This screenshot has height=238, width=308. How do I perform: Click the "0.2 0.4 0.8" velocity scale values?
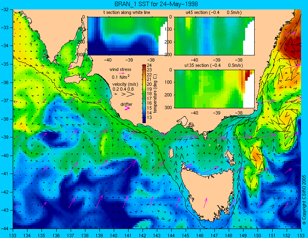coord(123,89)
